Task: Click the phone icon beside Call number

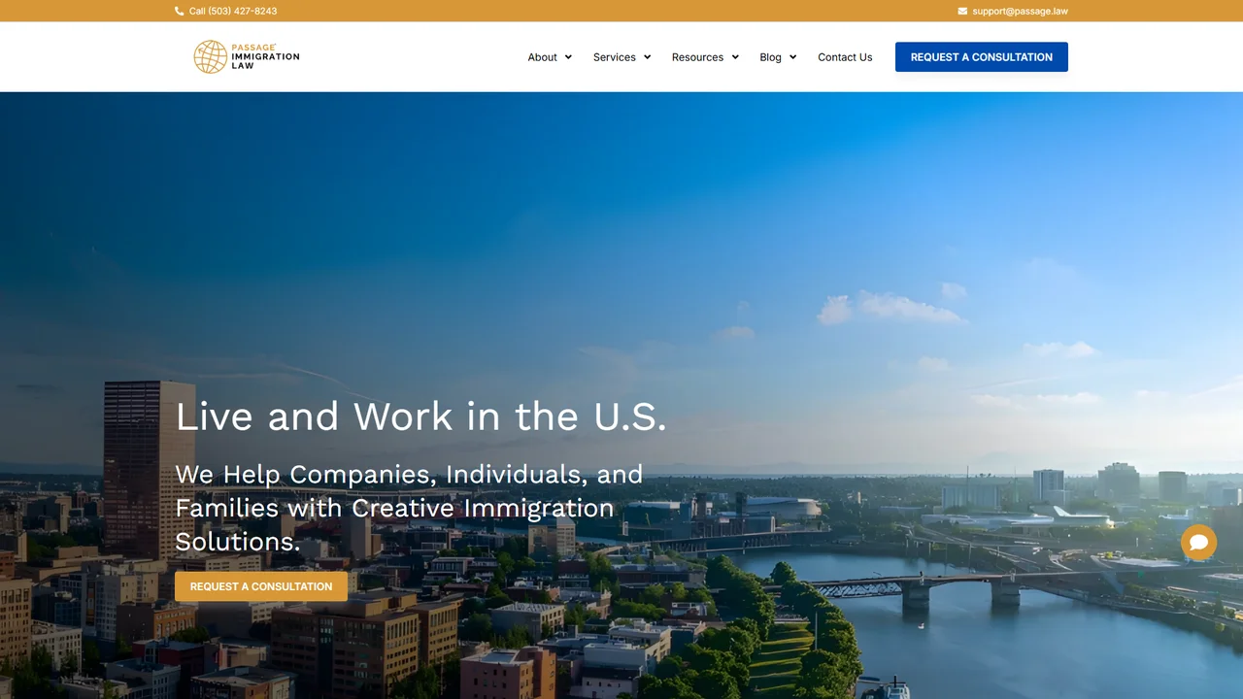Action: [x=180, y=12]
